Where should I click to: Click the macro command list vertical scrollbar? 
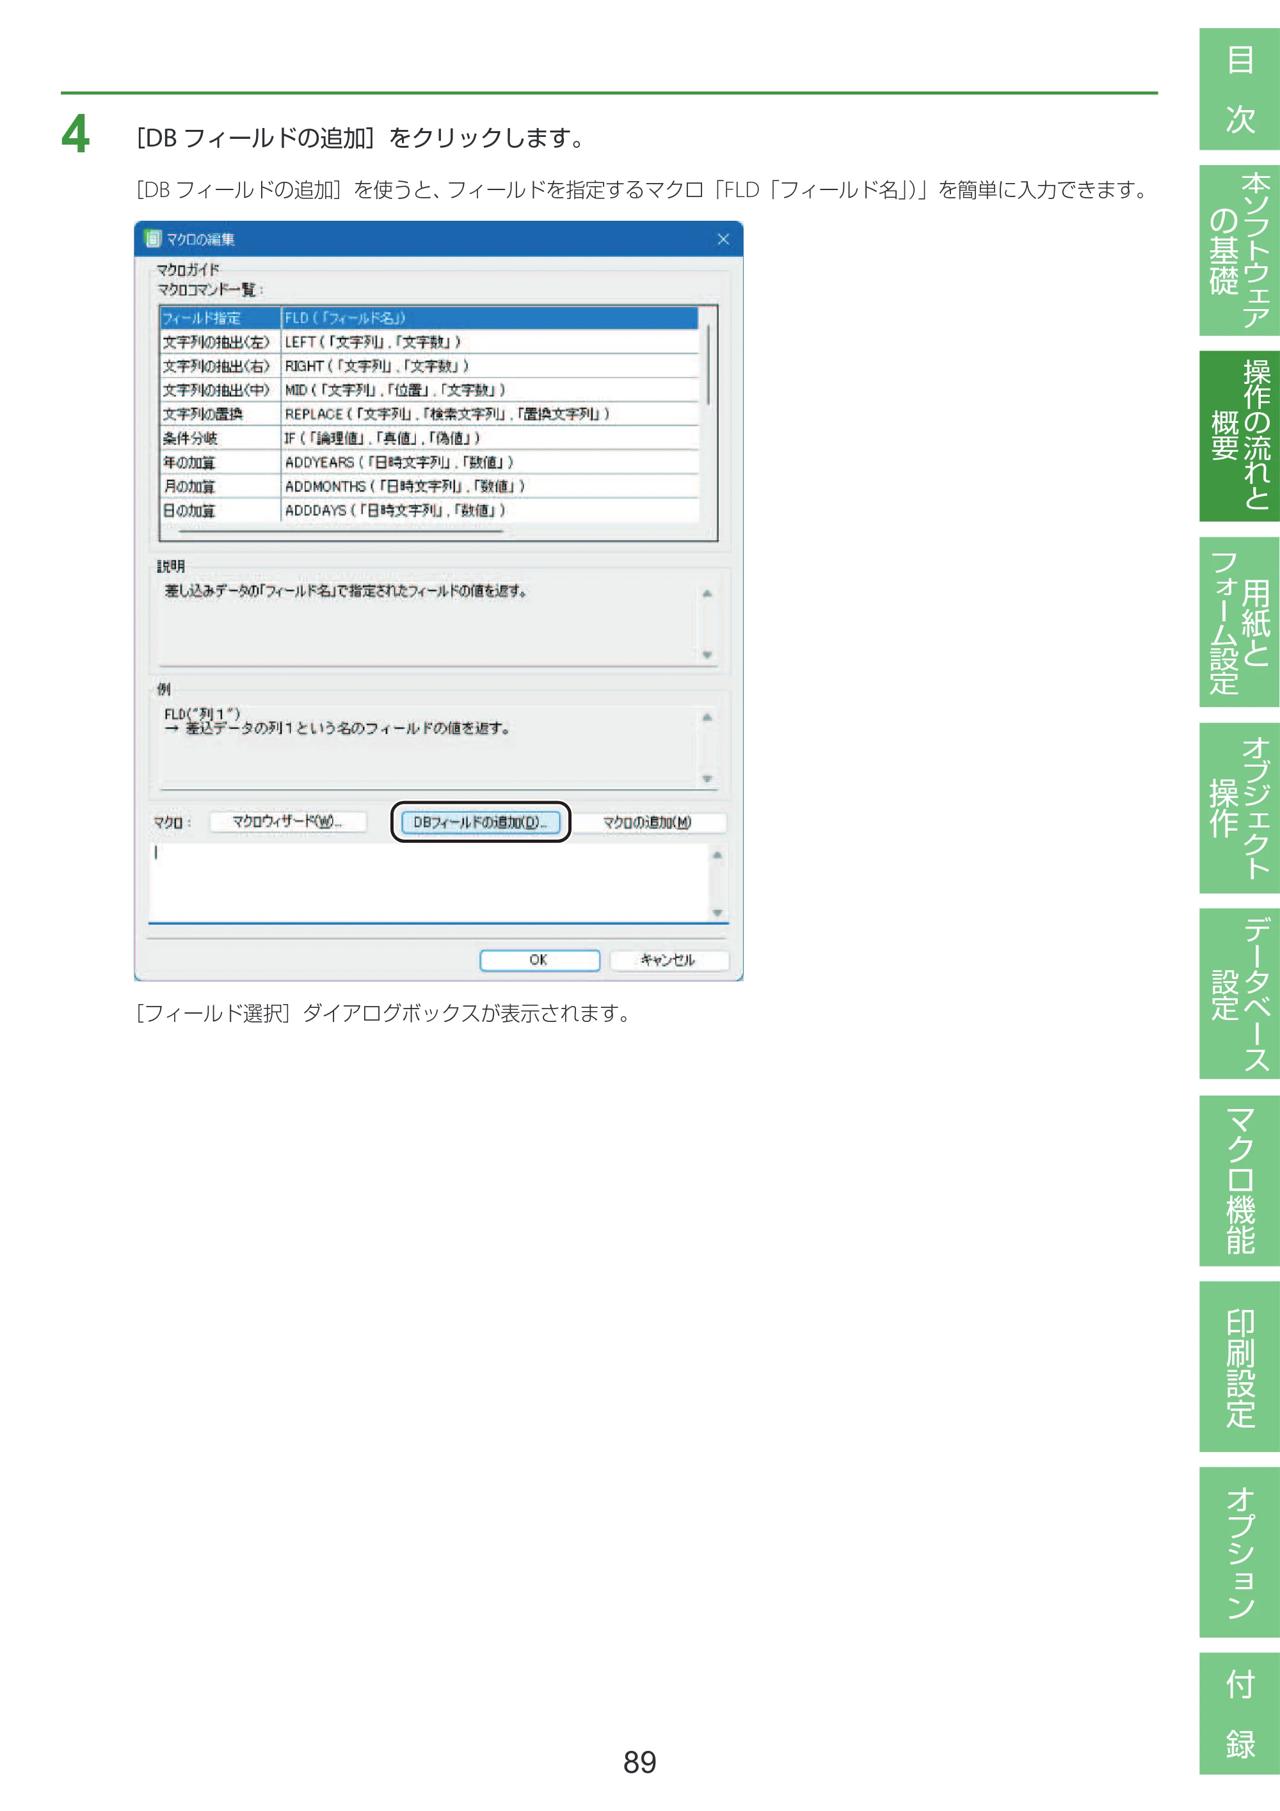[x=708, y=364]
